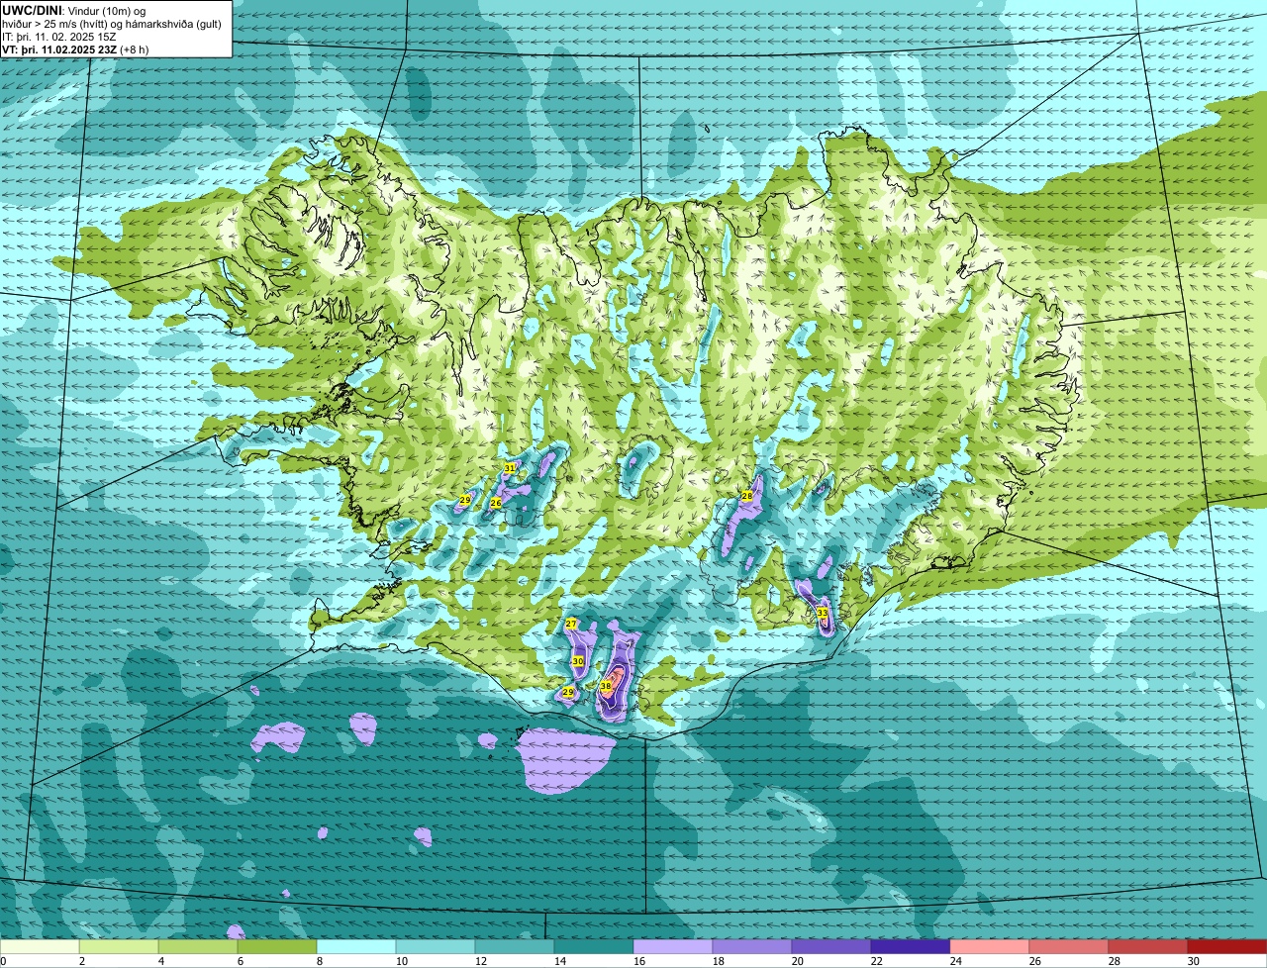
Task: Click the VT valid time line 23Z (+8 h)
Action: tap(76, 49)
